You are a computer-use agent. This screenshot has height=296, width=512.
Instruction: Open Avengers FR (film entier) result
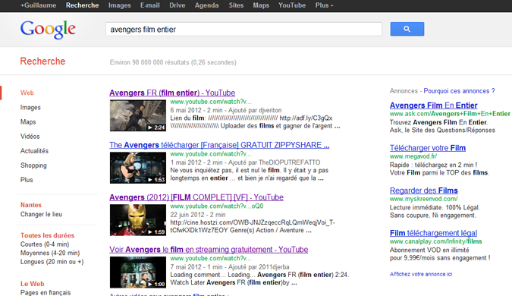pos(172,93)
